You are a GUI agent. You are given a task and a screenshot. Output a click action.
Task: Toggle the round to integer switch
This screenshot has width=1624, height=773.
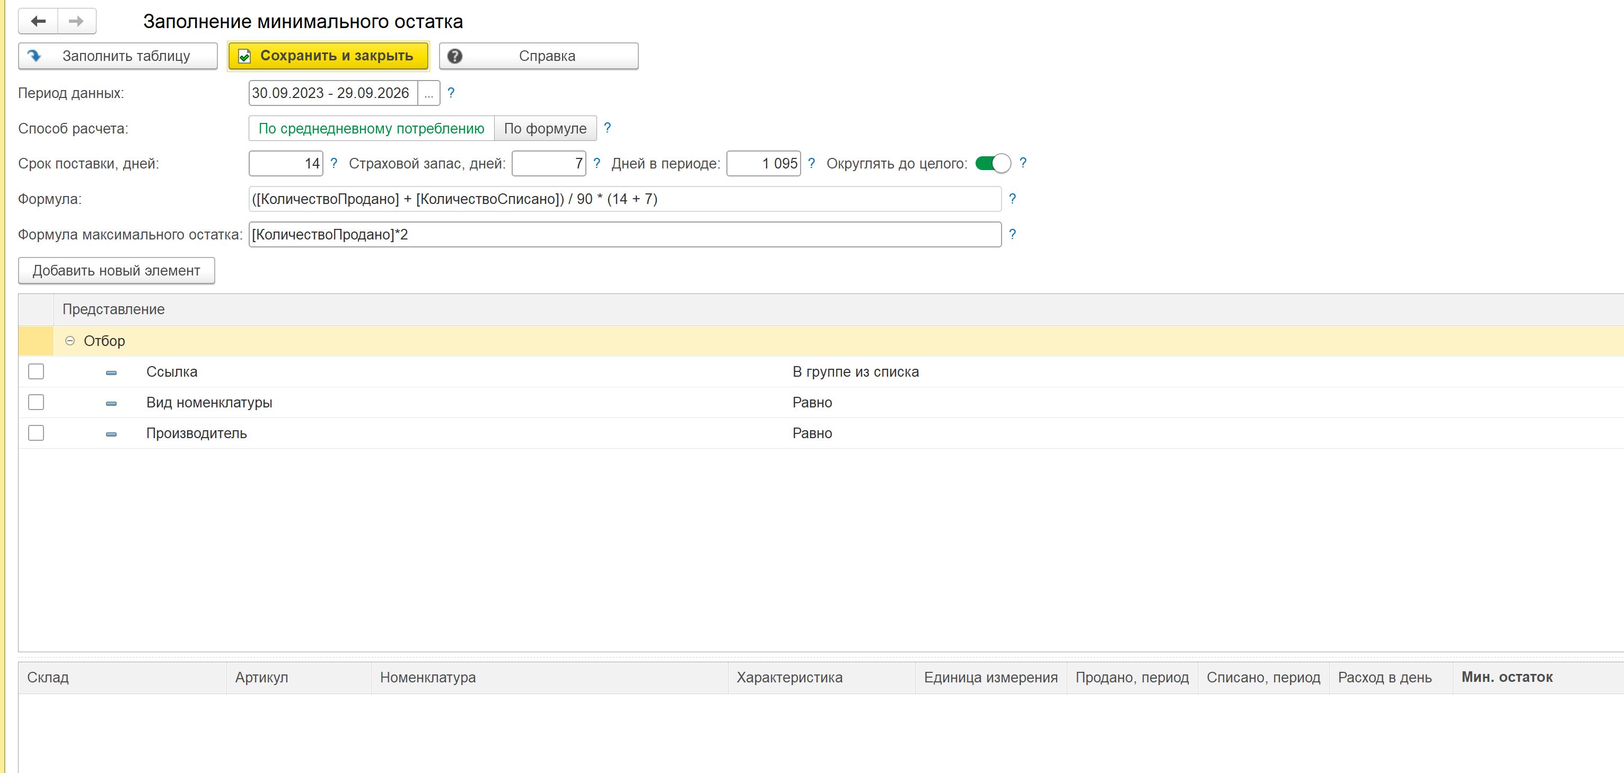[x=993, y=163]
